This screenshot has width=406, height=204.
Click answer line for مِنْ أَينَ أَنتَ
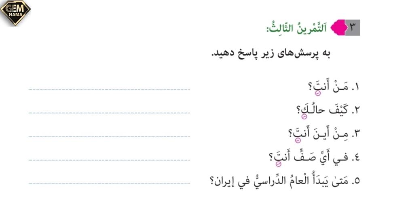tap(109, 136)
